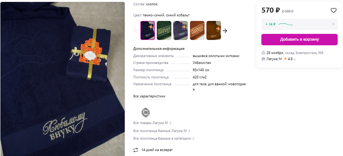Select the dark navy towel color thumbnail

tap(147, 30)
